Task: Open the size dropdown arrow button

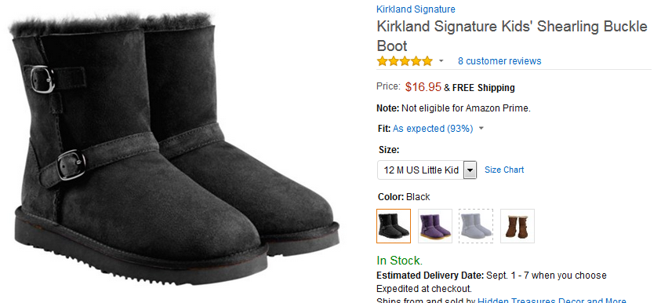Action: coord(470,170)
